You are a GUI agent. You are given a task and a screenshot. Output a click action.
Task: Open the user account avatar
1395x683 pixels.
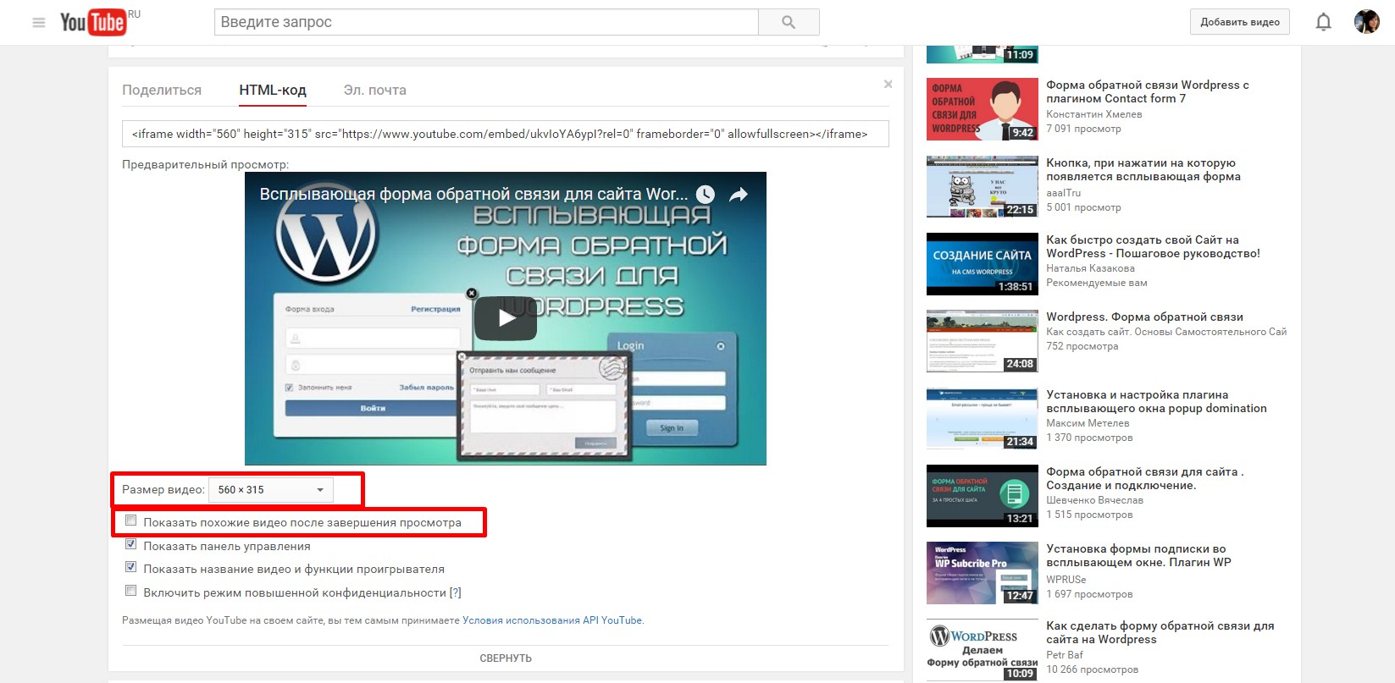tap(1366, 22)
